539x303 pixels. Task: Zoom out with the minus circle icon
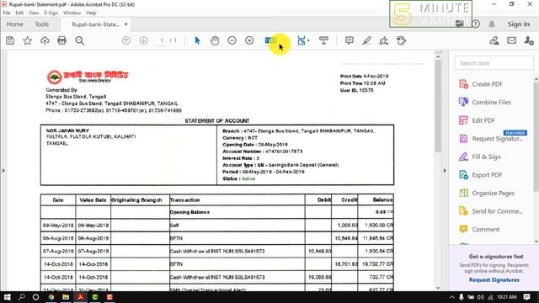232,40
